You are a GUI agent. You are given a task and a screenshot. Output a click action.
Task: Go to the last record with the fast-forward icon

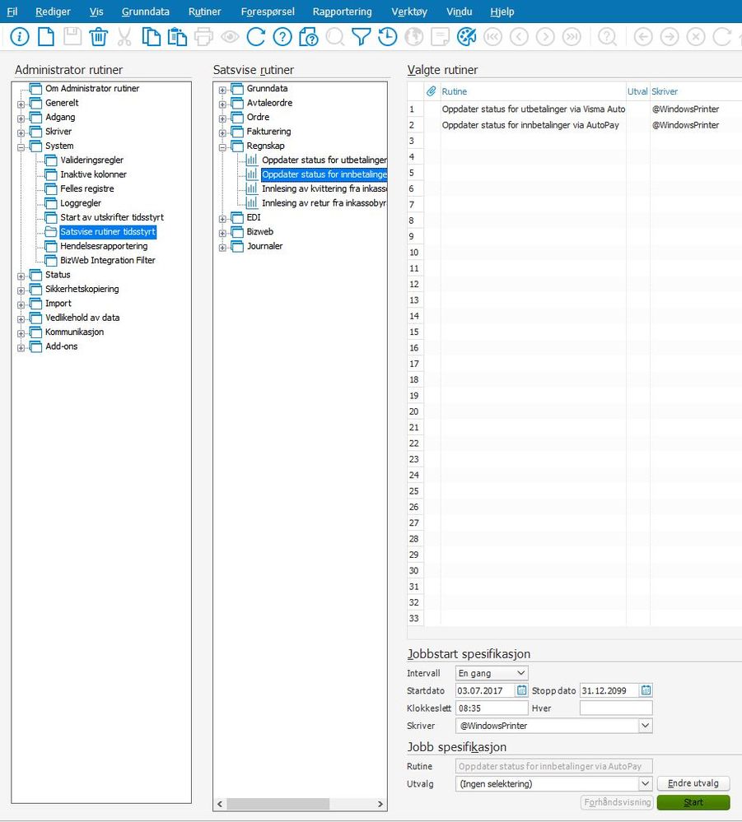pos(572,37)
